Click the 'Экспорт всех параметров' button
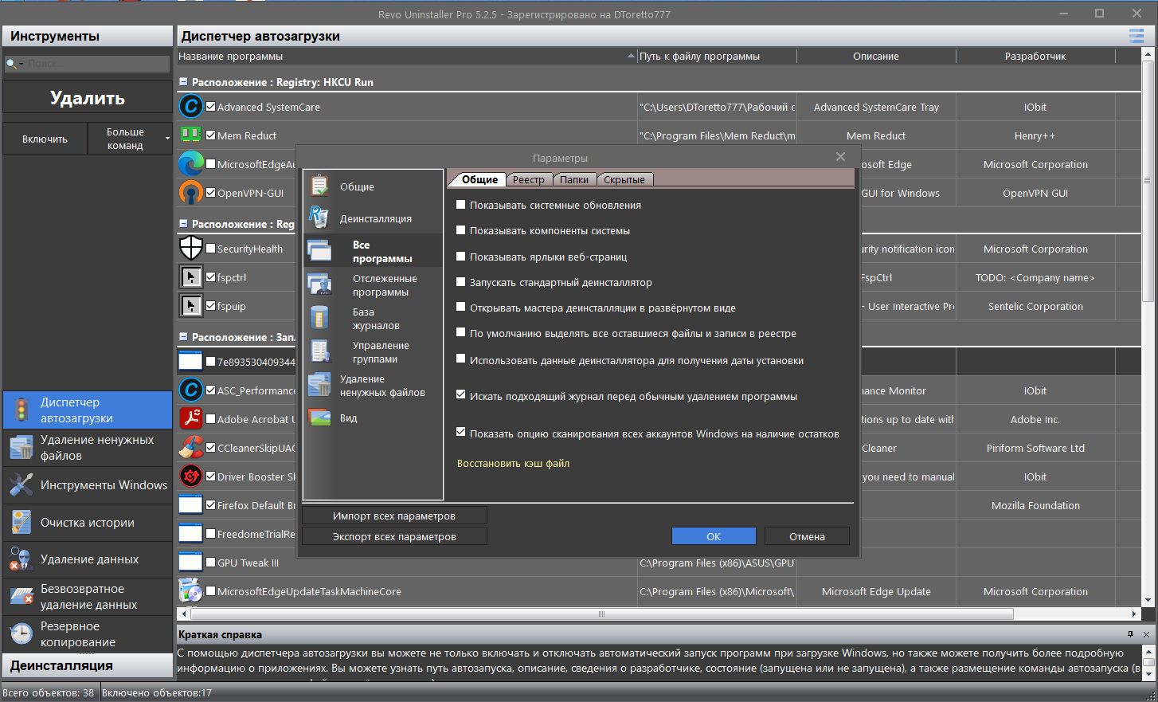 click(x=394, y=536)
